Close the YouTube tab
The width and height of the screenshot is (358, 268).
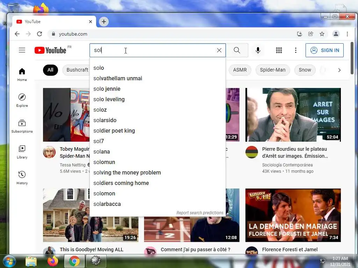tap(91, 22)
